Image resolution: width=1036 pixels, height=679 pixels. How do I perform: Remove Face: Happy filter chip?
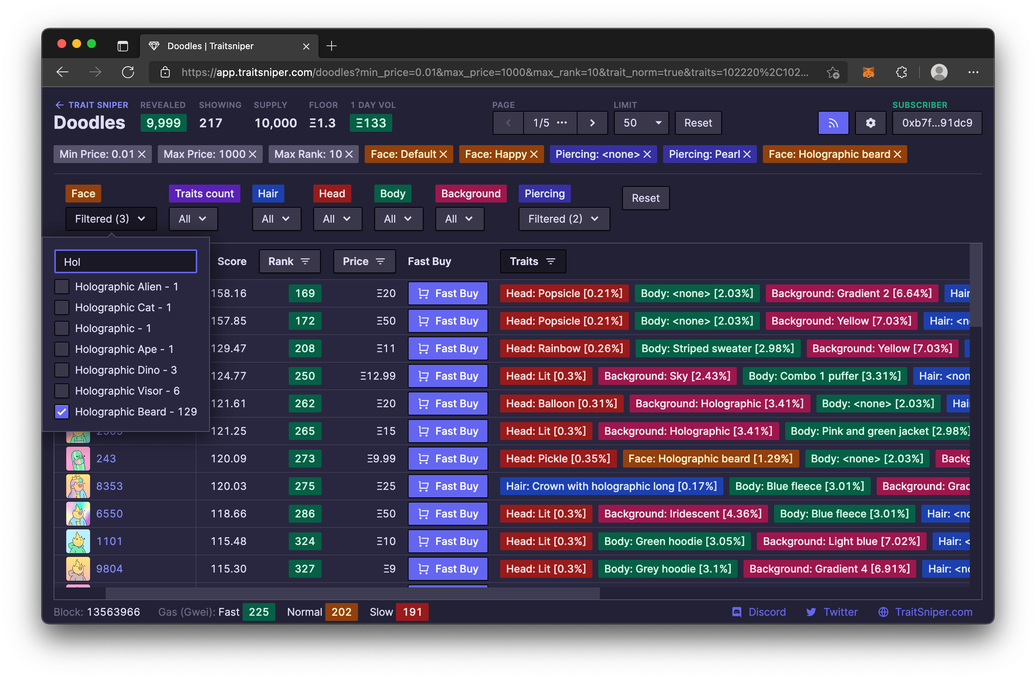[534, 154]
